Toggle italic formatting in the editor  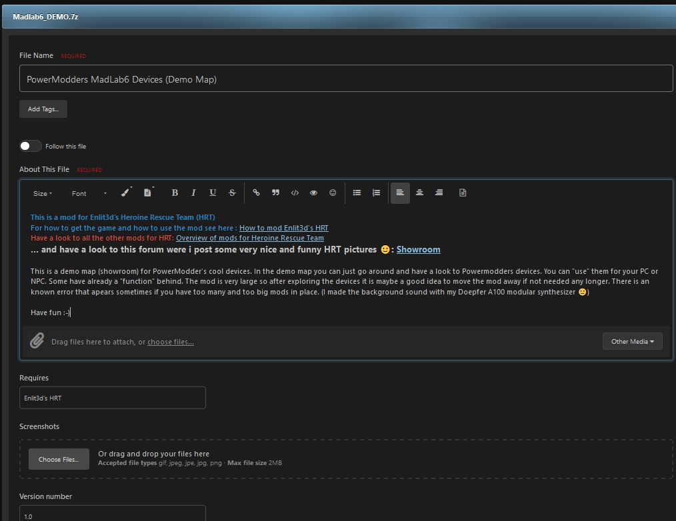(x=193, y=193)
